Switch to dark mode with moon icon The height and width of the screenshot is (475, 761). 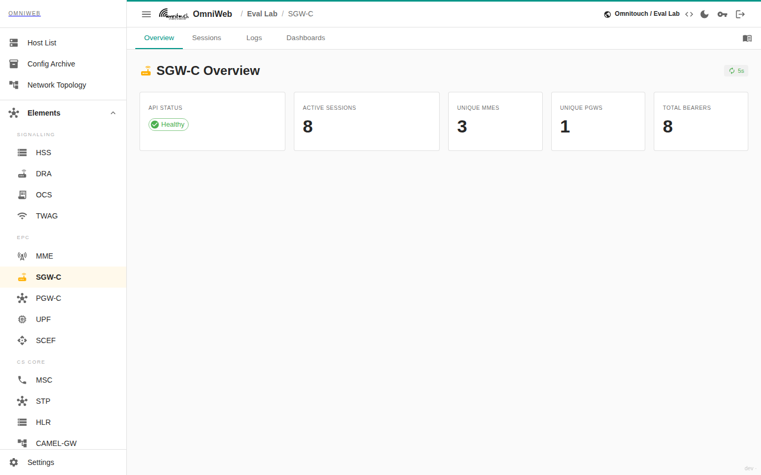[704, 14]
